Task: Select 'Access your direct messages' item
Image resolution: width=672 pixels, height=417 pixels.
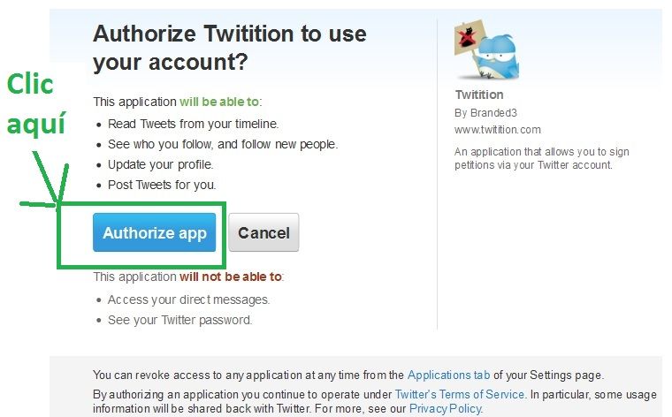Action: tap(188, 299)
